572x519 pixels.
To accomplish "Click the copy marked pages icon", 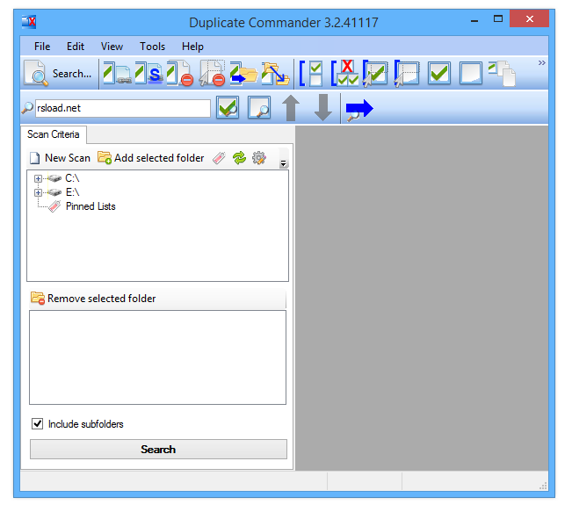I will pos(502,74).
